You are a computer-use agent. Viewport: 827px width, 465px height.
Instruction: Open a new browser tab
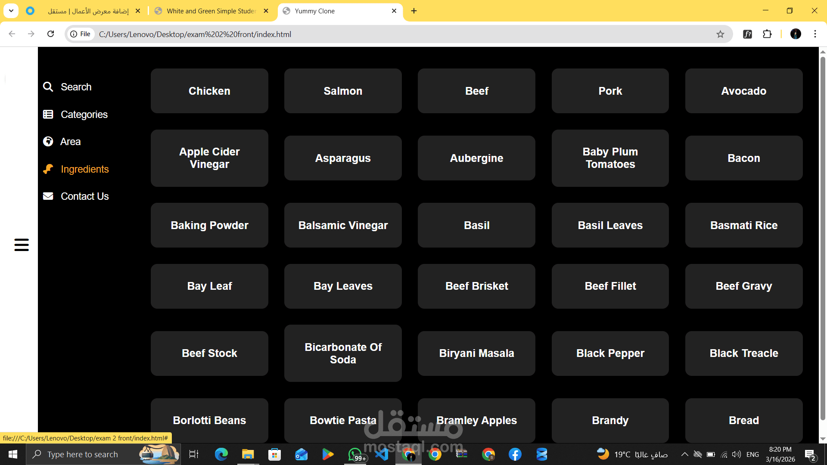tap(414, 11)
